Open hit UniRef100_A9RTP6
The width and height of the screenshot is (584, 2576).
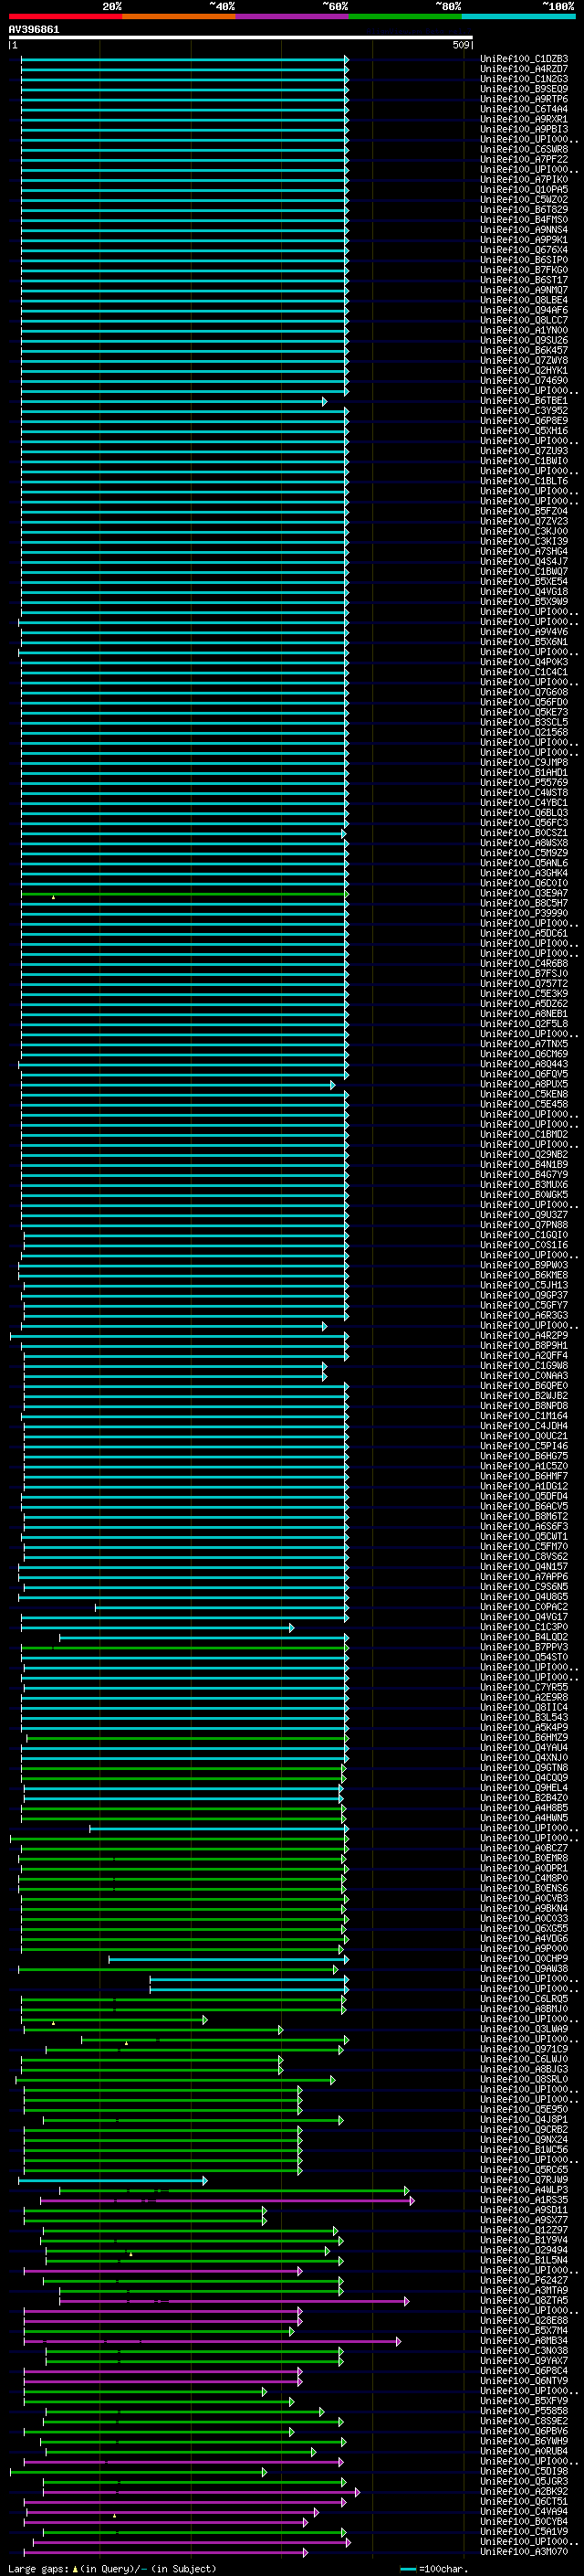(x=524, y=99)
